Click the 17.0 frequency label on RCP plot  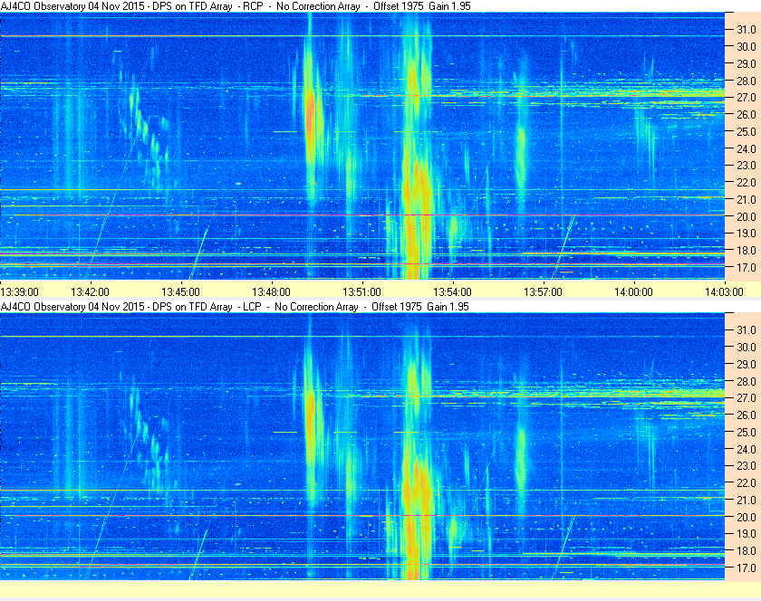coord(747,267)
